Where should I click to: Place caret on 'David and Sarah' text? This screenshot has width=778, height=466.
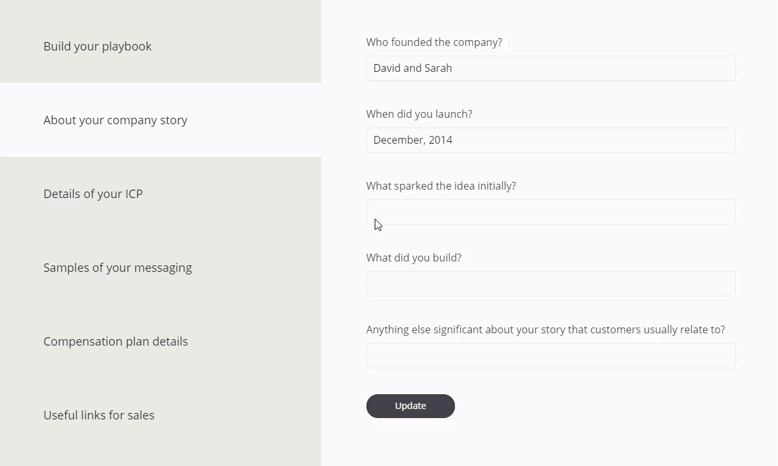click(413, 68)
